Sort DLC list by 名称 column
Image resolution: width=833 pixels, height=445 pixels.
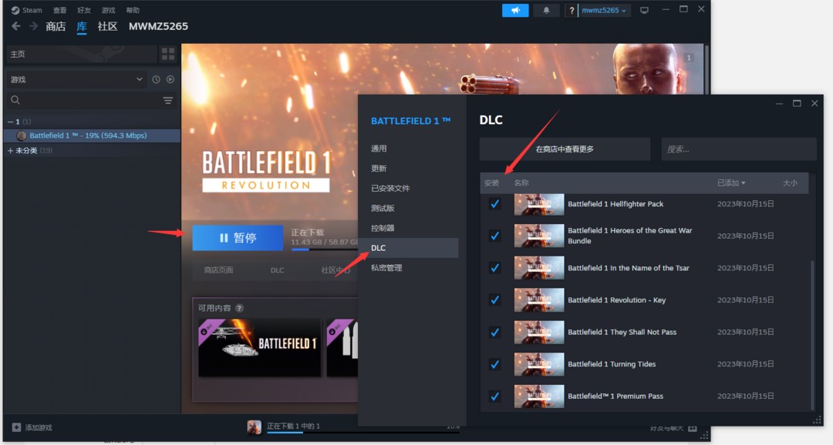point(521,183)
